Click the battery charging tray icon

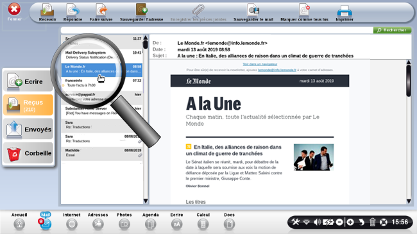point(328,222)
